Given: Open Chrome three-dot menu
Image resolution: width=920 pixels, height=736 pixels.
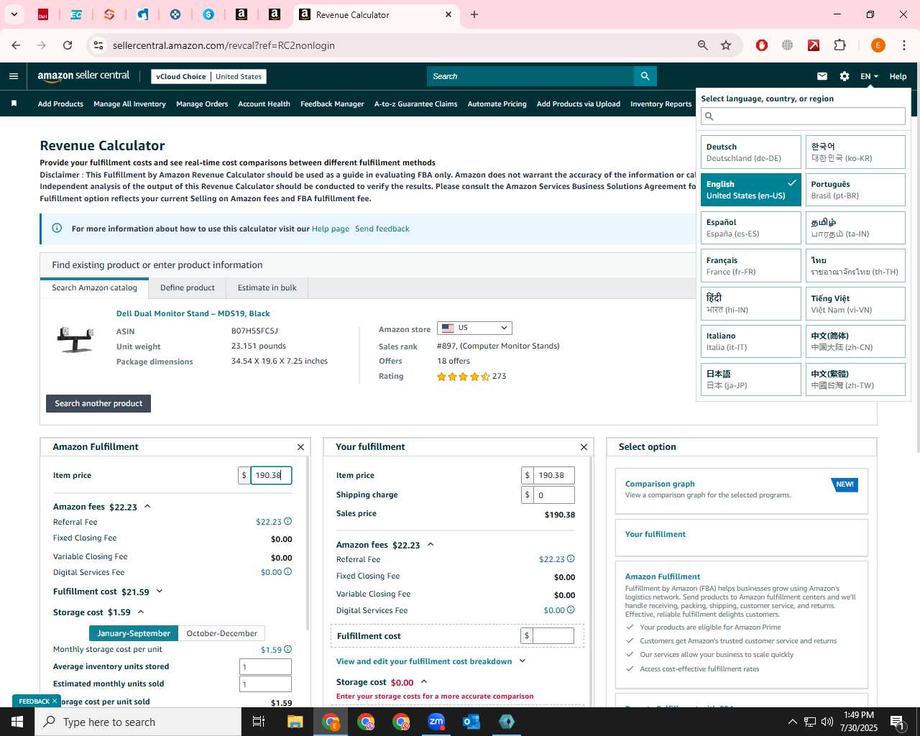Looking at the screenshot, I should point(904,45).
